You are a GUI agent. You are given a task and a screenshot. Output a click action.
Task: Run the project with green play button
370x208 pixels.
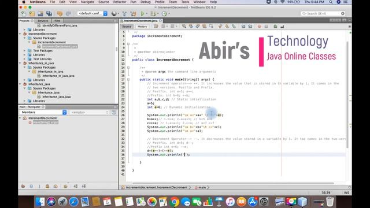point(143,14)
